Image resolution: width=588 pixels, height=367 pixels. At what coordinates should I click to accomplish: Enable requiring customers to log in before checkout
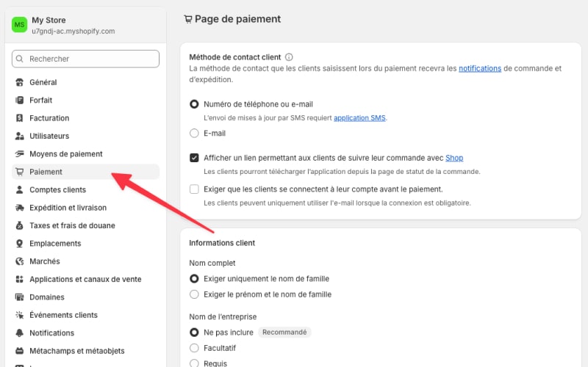coord(194,189)
